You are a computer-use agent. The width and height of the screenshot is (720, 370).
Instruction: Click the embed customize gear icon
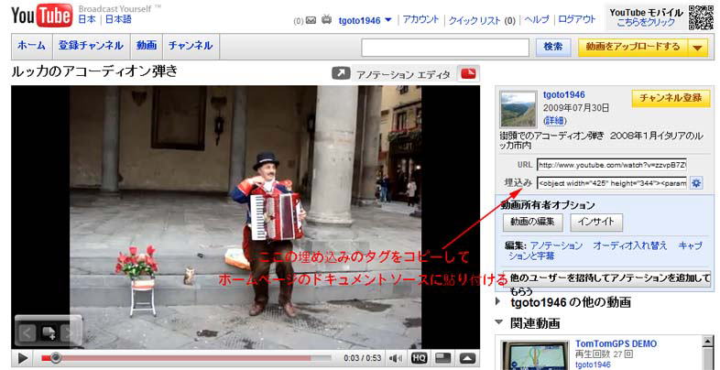pyautogui.click(x=696, y=183)
